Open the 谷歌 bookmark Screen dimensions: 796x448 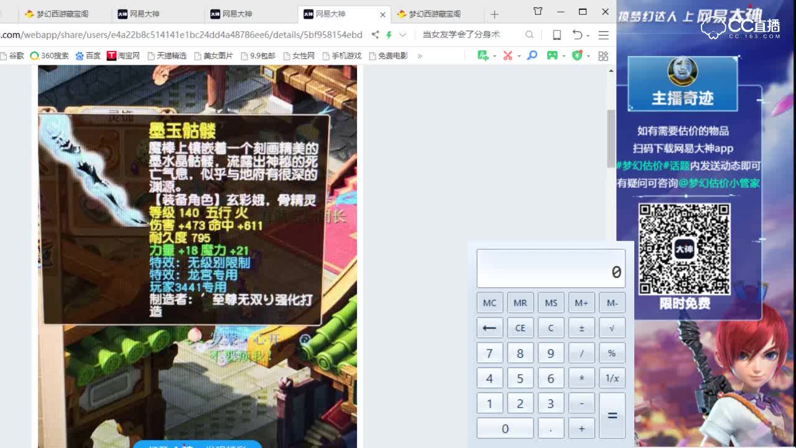12,56
